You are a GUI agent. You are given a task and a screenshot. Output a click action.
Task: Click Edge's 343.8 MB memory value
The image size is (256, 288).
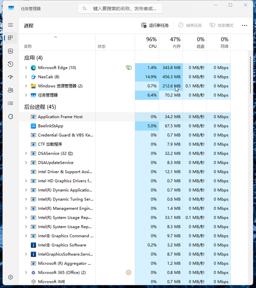pos(172,68)
